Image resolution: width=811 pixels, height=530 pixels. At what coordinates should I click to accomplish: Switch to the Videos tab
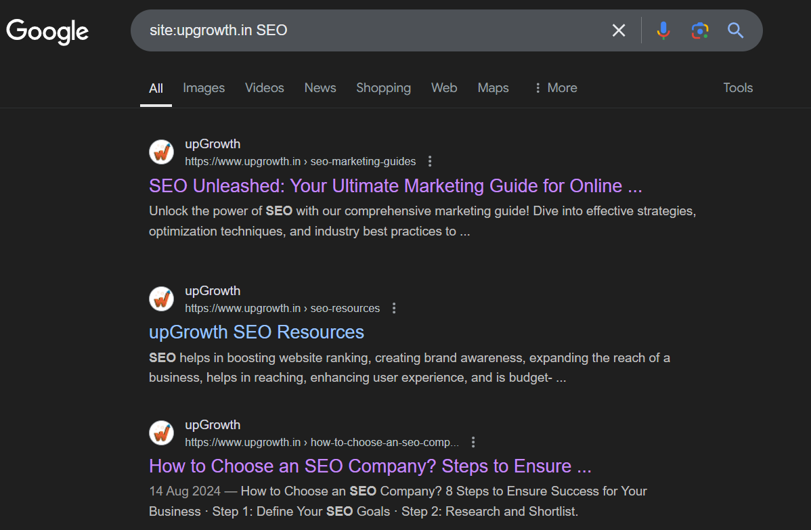click(x=264, y=88)
